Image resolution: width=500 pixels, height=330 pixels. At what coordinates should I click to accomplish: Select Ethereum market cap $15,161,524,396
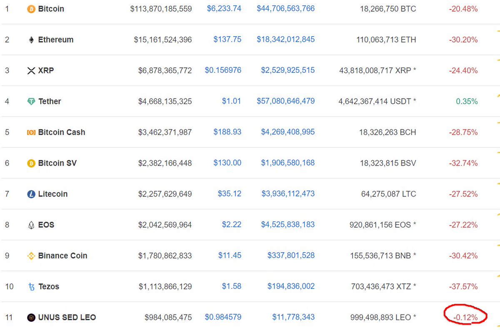163,40
